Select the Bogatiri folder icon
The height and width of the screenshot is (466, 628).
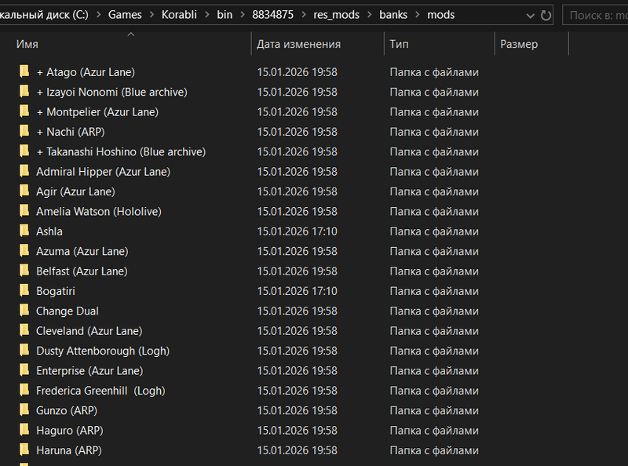[x=24, y=291]
